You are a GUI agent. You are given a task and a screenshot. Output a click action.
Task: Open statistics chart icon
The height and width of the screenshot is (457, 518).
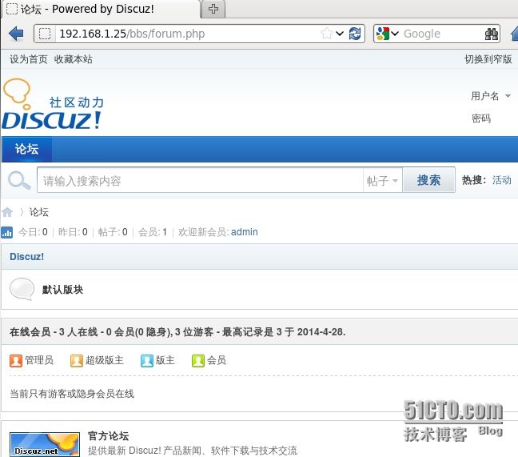click(x=6, y=232)
